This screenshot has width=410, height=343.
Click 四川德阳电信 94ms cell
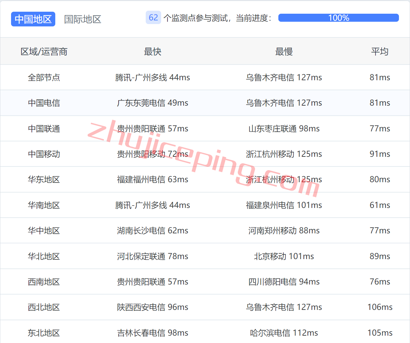(284, 282)
